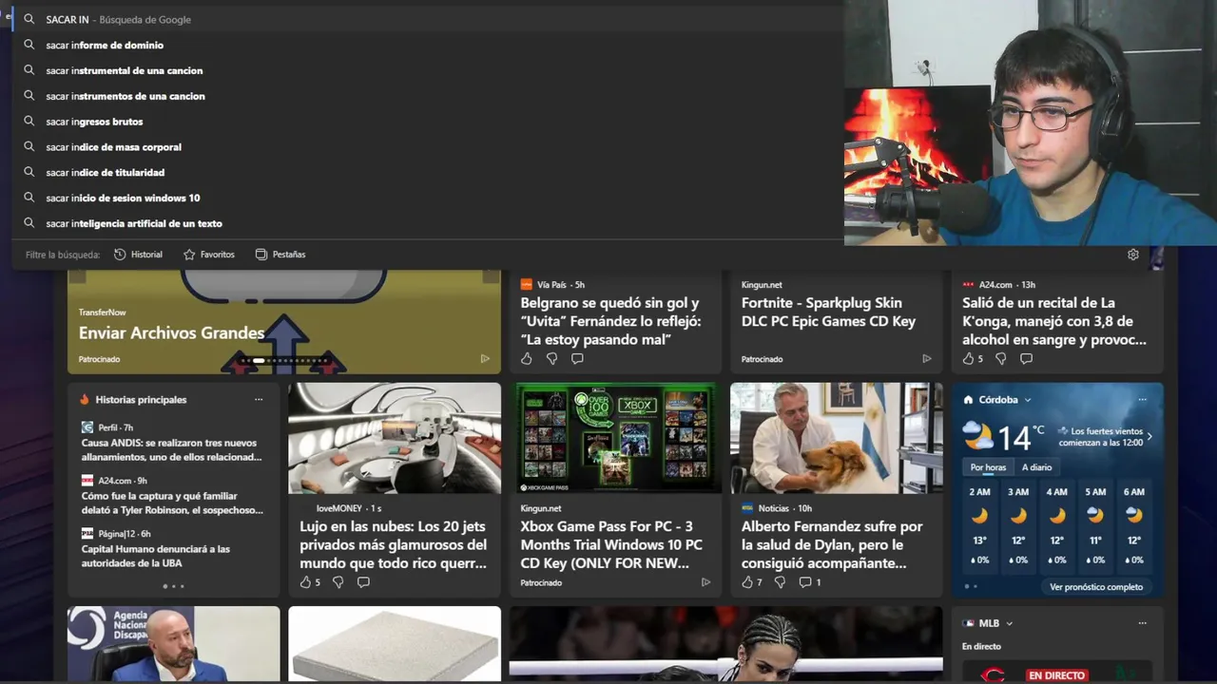Open Alberto Fernandez Dylan article

(x=832, y=545)
